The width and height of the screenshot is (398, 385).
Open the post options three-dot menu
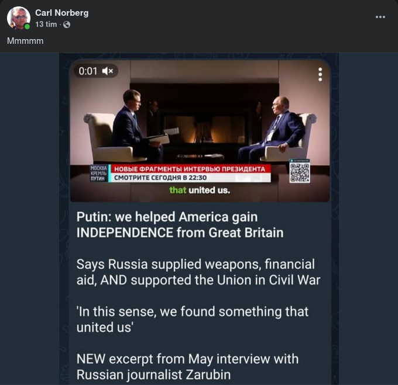pos(380,17)
